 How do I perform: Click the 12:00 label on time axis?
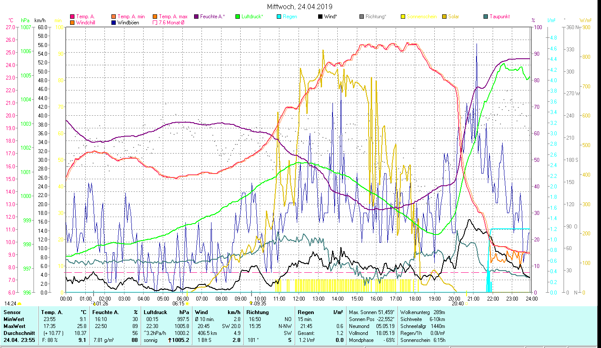click(299, 299)
